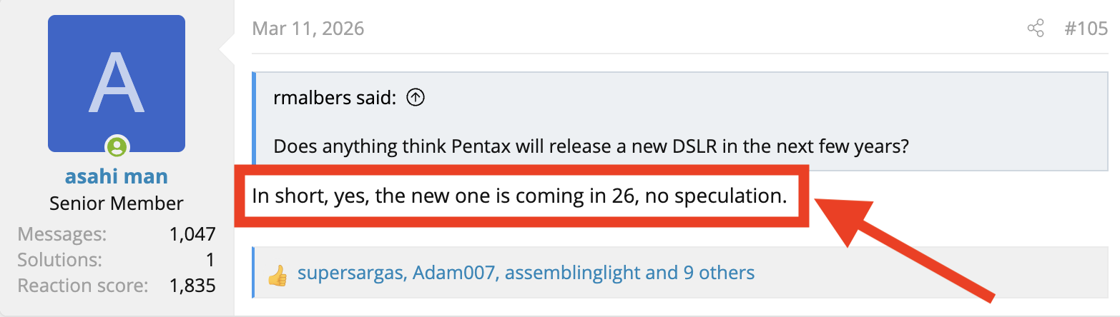Click the Senior Member user title
The image size is (1120, 317).
[117, 203]
